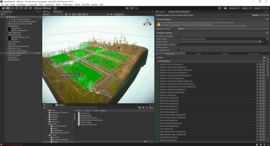
Task: Lock the Inspector panel
Action: (265, 12)
